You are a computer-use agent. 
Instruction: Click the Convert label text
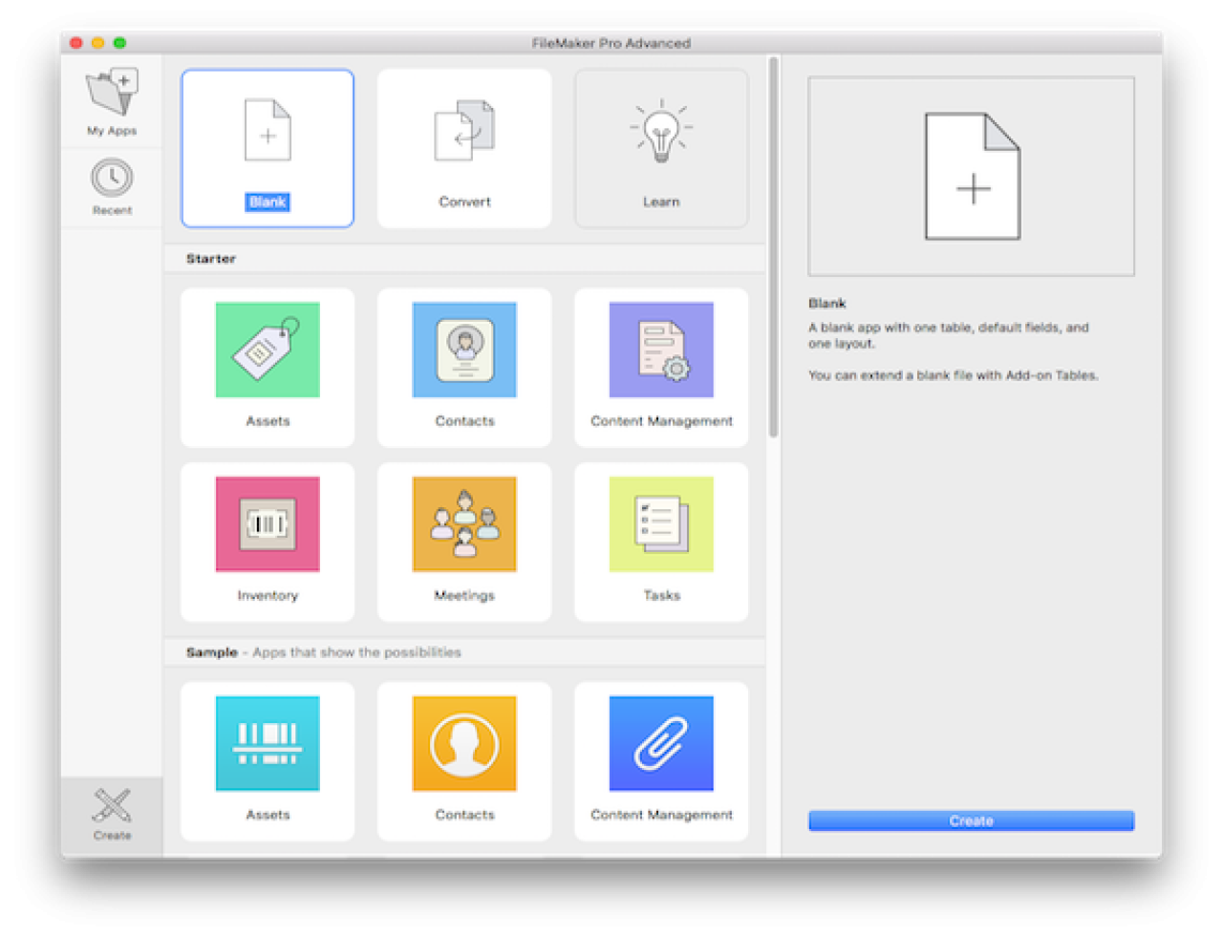click(x=464, y=202)
